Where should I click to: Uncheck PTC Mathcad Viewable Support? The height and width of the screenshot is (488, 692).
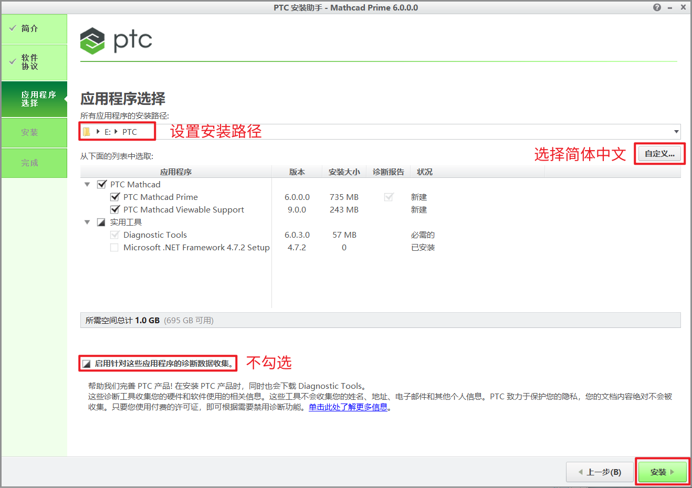pos(115,210)
